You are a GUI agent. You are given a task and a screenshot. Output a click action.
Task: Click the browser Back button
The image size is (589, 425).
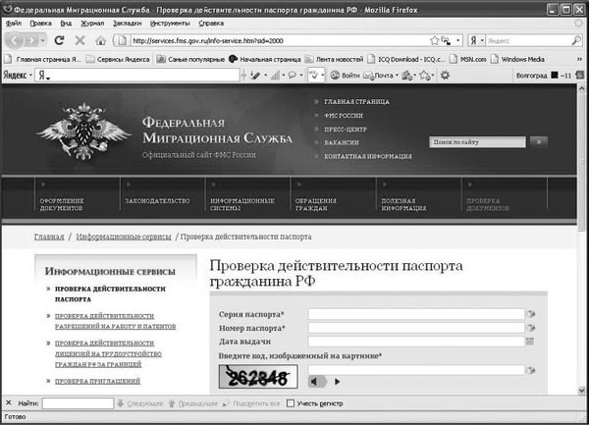click(x=20, y=40)
